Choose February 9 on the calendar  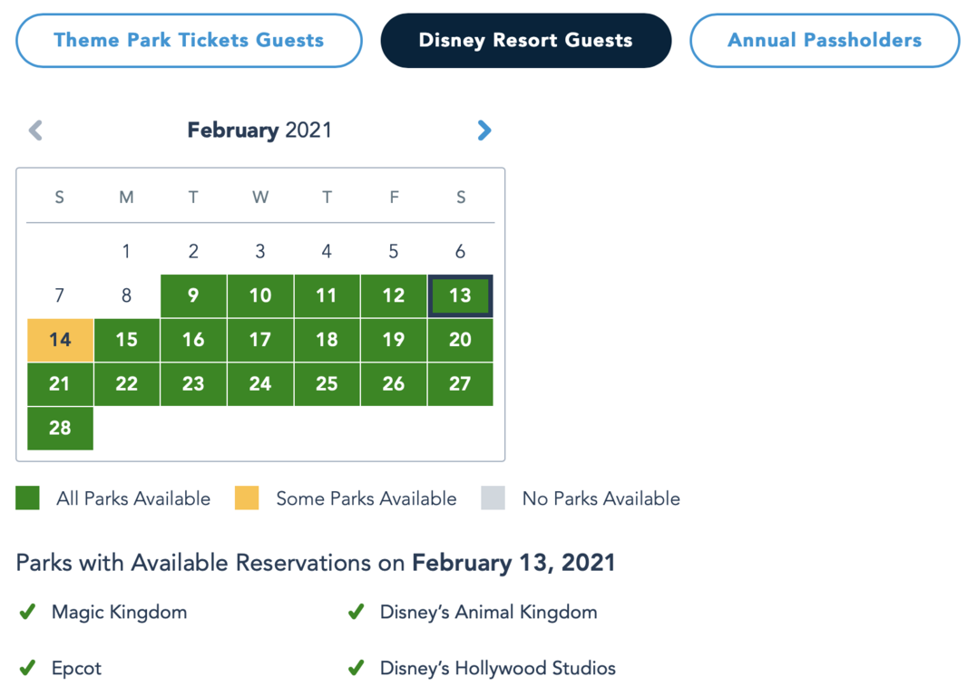click(193, 295)
